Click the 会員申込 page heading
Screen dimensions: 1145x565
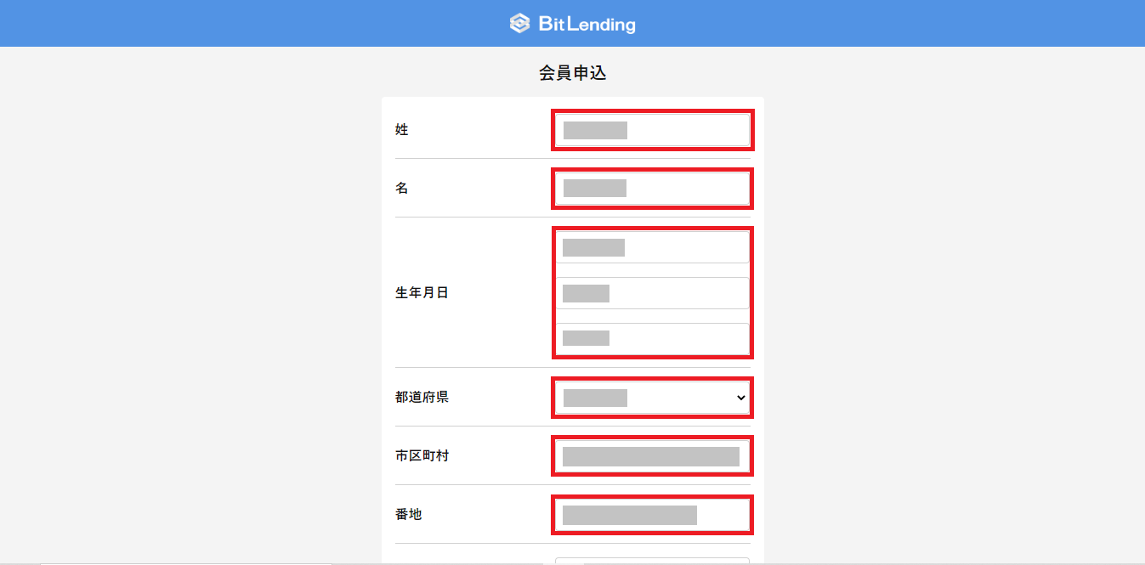572,73
